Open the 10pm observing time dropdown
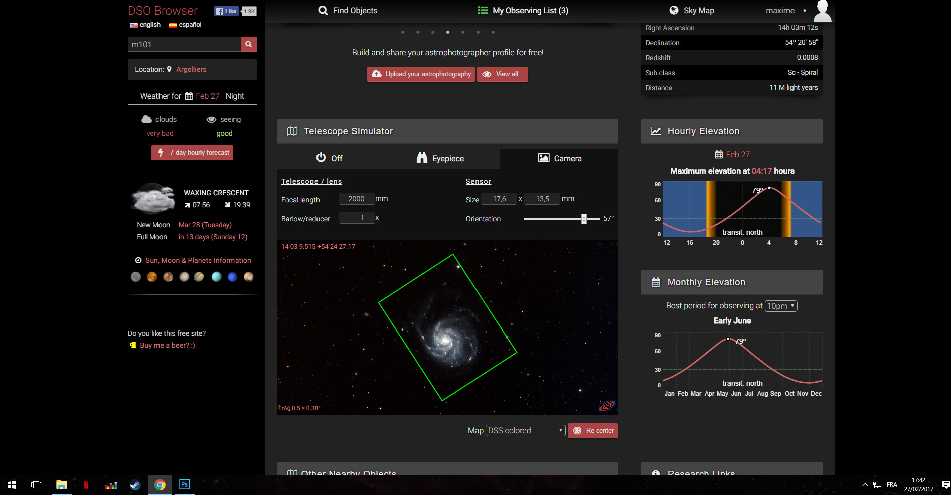The height and width of the screenshot is (495, 951). coord(781,306)
